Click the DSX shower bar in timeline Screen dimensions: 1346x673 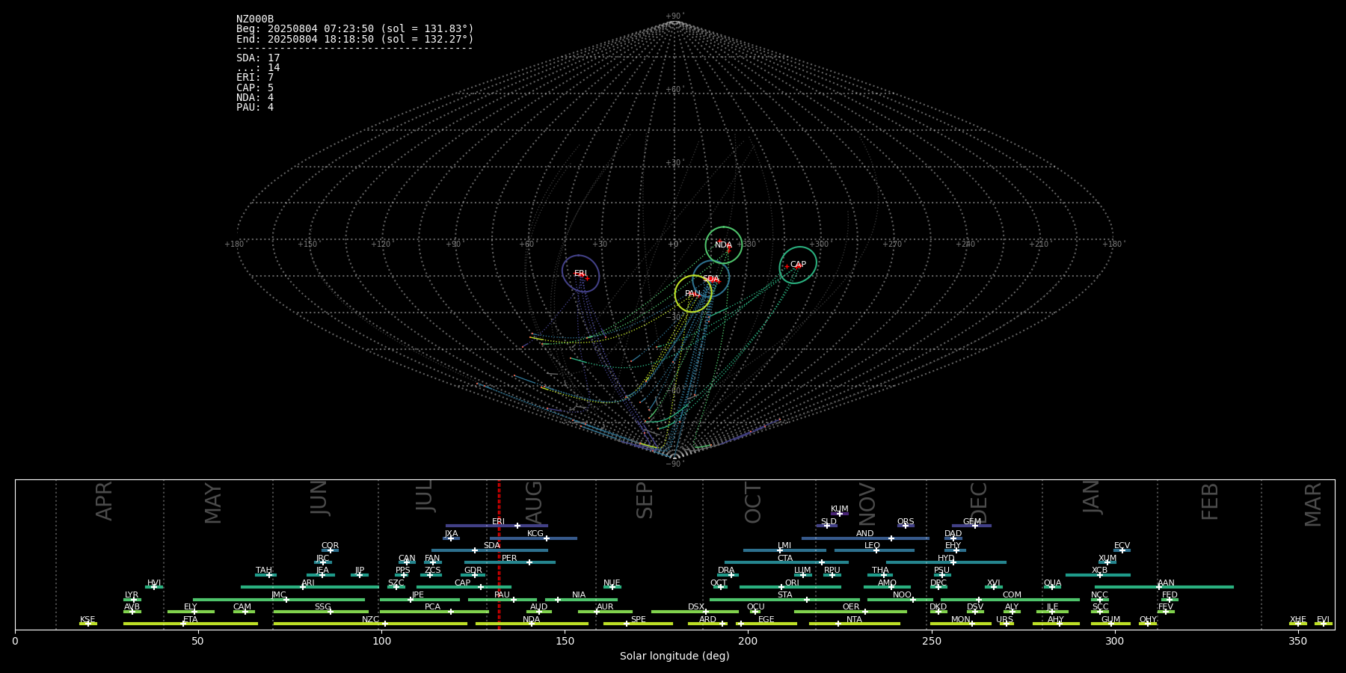[x=695, y=612]
